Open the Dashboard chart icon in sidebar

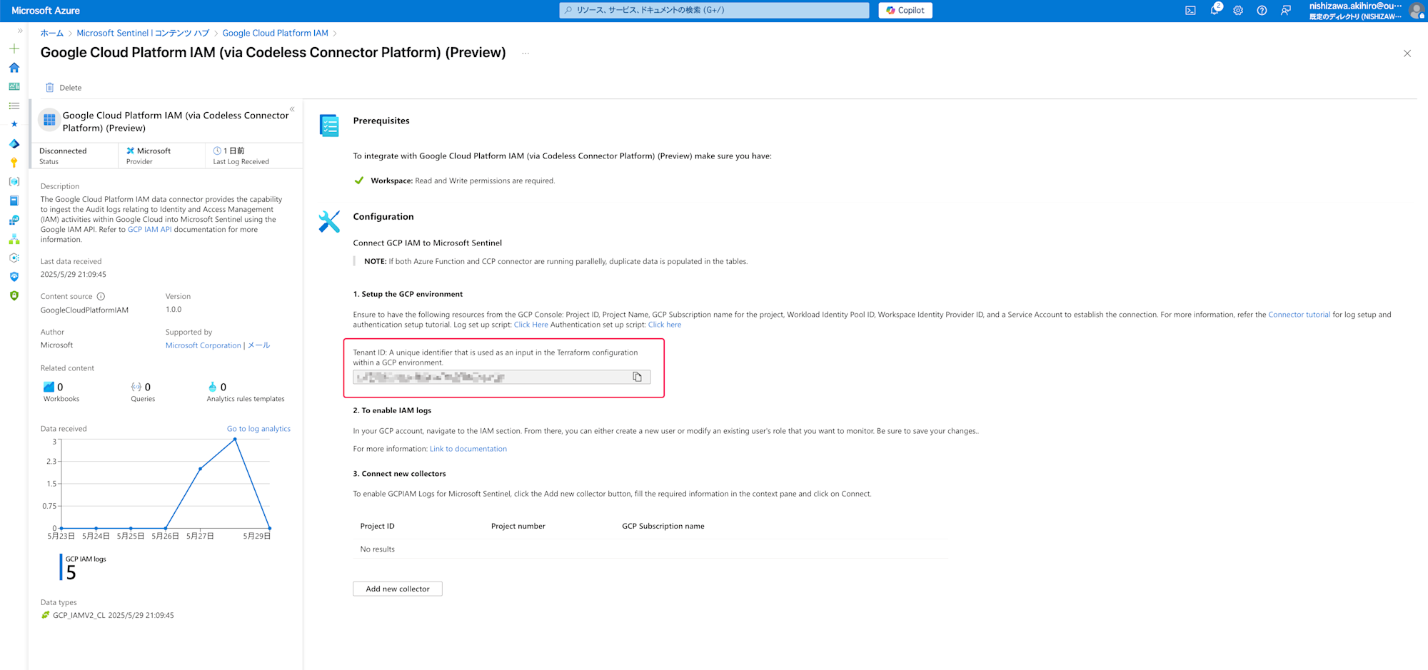pos(14,86)
